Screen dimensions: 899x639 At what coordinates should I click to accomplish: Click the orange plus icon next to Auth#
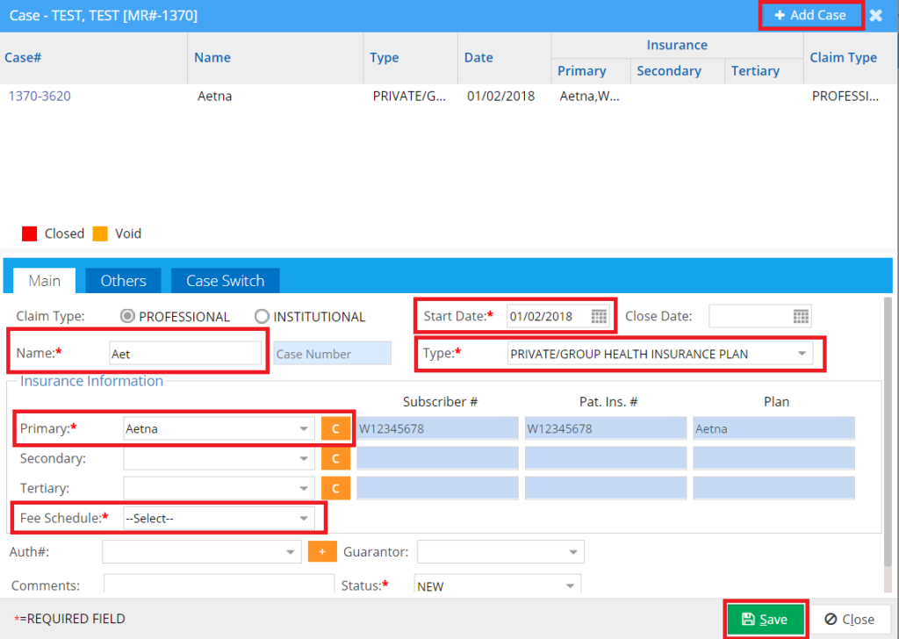coord(320,551)
